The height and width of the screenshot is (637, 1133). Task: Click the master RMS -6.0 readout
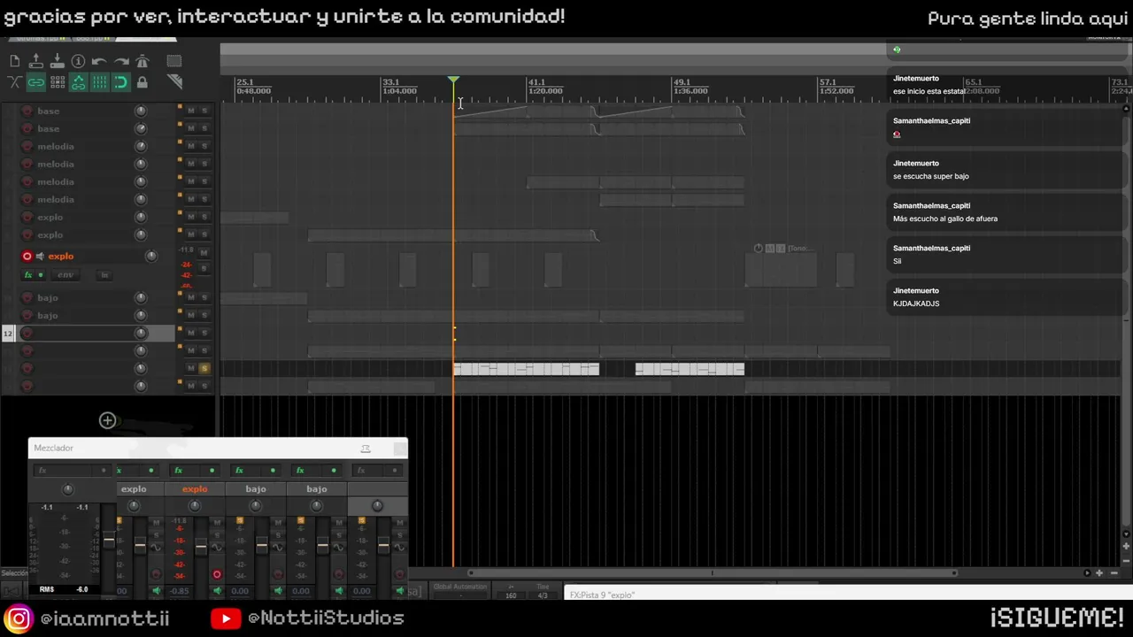pyautogui.click(x=81, y=589)
